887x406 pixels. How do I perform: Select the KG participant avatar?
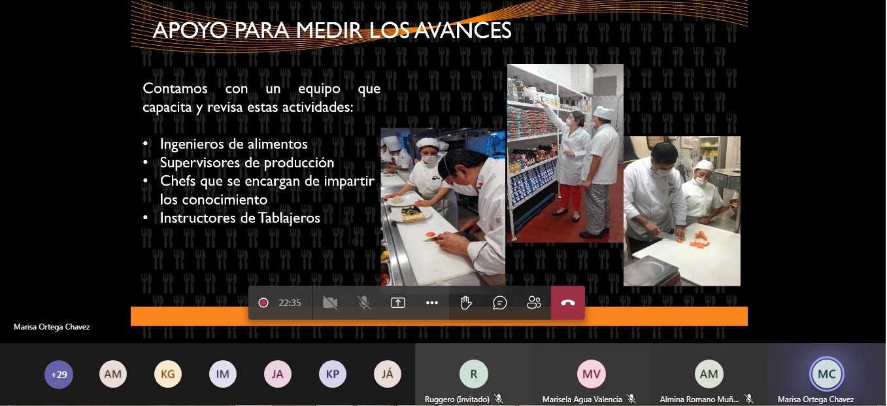coord(169,375)
